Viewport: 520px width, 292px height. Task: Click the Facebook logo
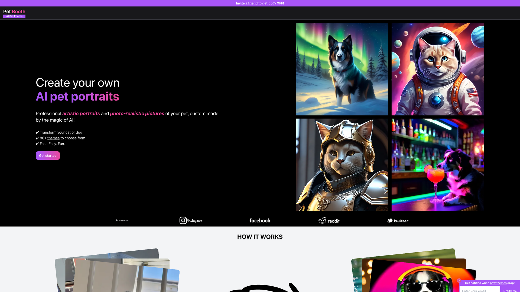pos(259,221)
